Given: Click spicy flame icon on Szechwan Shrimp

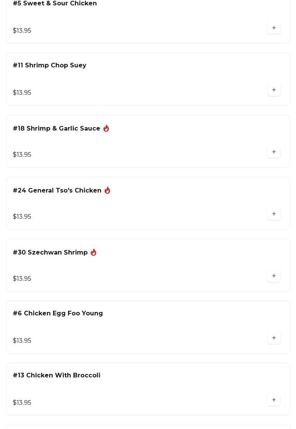Looking at the screenshot, I should [x=93, y=252].
